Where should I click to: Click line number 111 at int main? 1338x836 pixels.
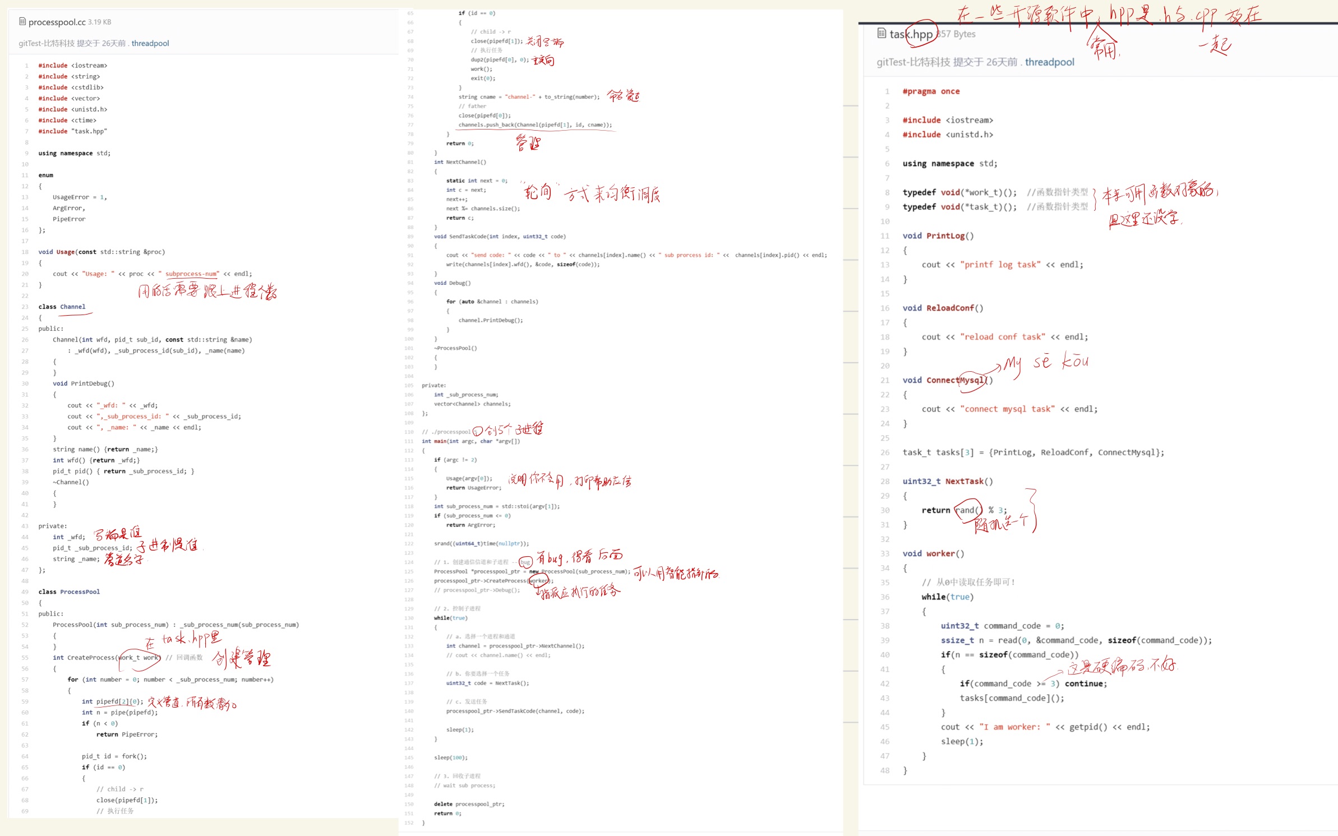click(409, 441)
